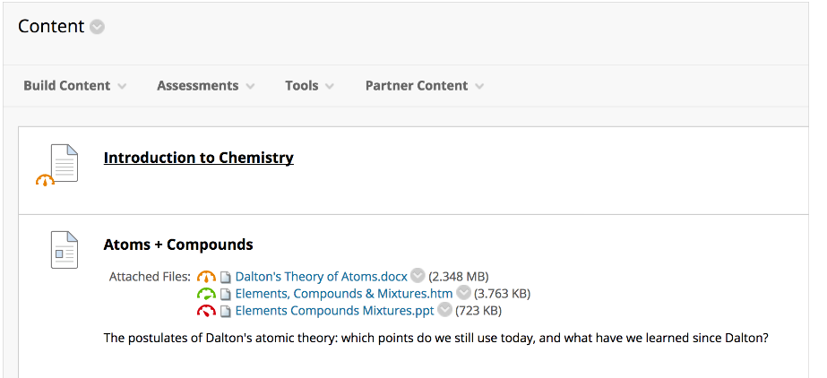Open the Introduction to Chemistry link
The image size is (827, 378).
click(x=198, y=158)
